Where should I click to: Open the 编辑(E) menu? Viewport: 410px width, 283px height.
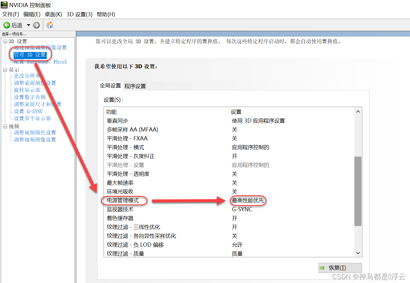click(x=32, y=14)
